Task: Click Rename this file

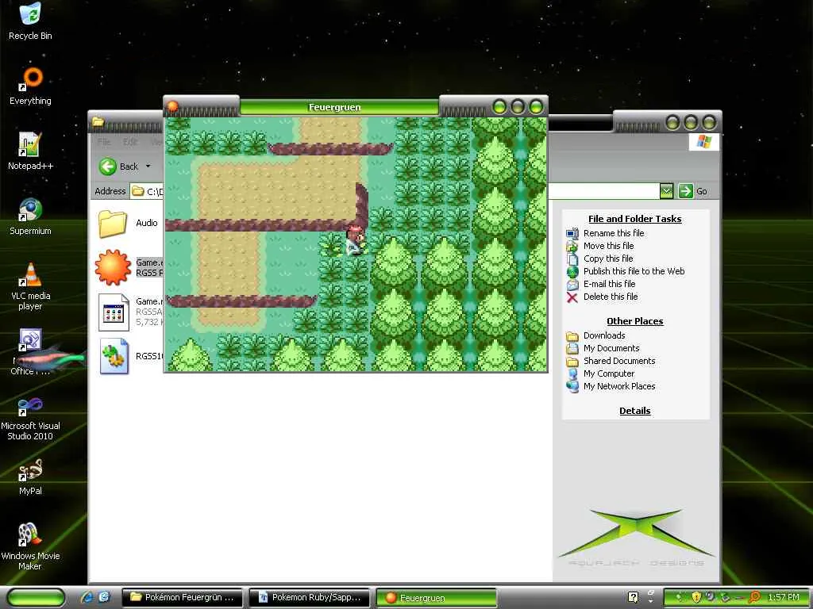Action: tap(614, 233)
